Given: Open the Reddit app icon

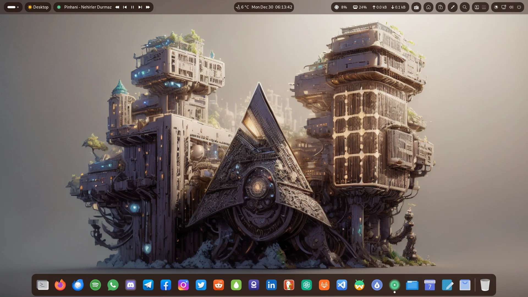Looking at the screenshot, I should click(219, 285).
